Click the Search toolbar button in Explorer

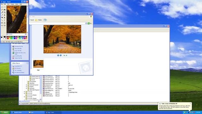pyautogui.click(x=32, y=20)
